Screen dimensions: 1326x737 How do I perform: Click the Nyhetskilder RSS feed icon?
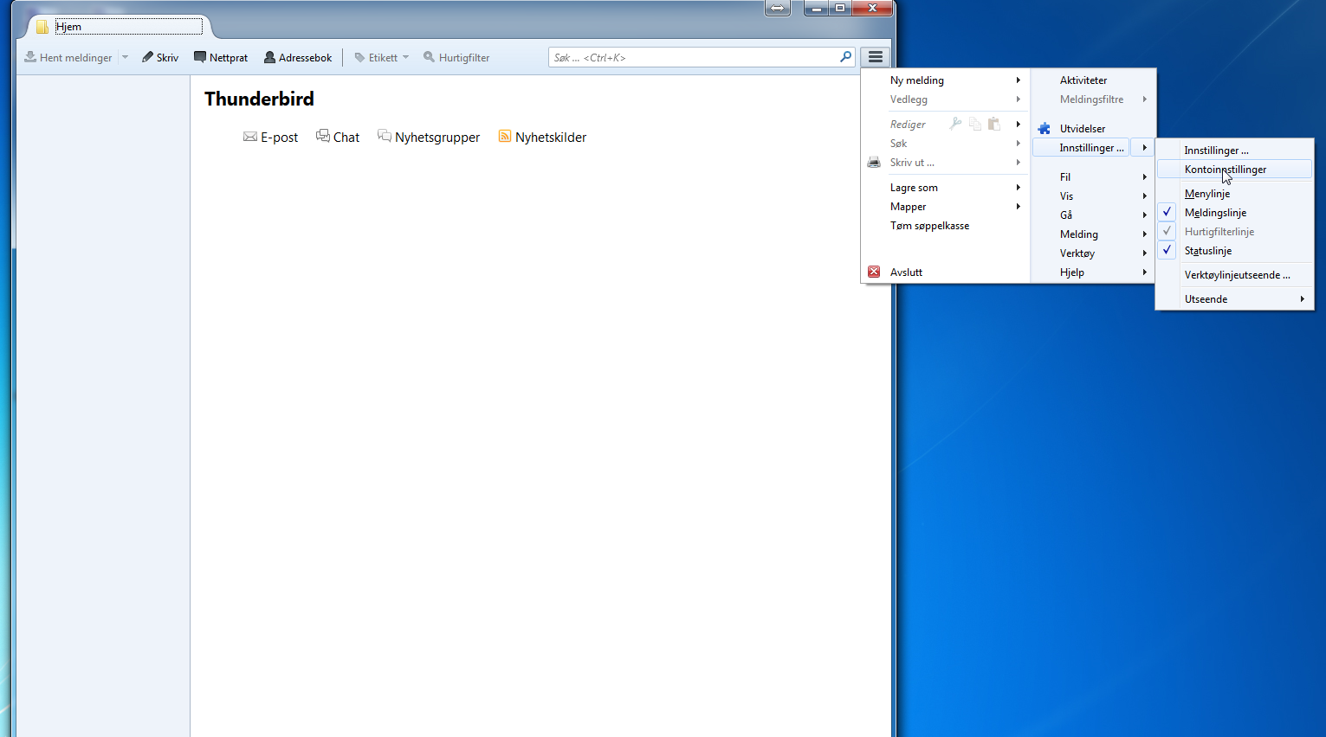(x=505, y=136)
